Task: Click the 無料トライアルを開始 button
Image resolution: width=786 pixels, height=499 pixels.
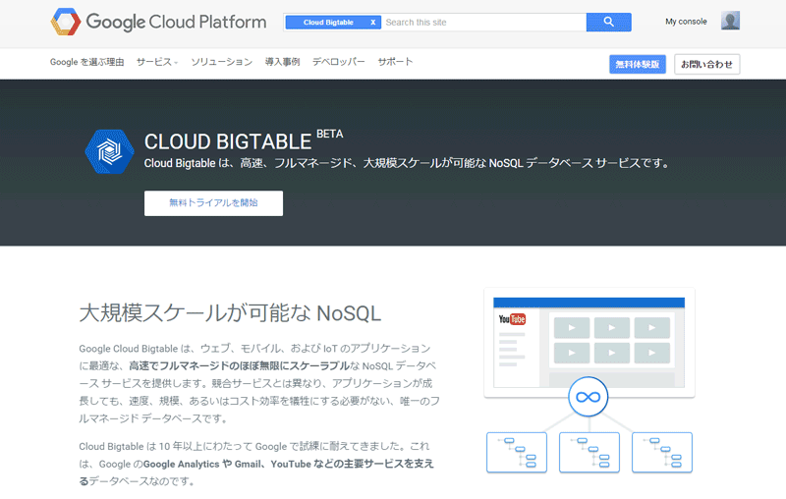Action: click(x=213, y=203)
